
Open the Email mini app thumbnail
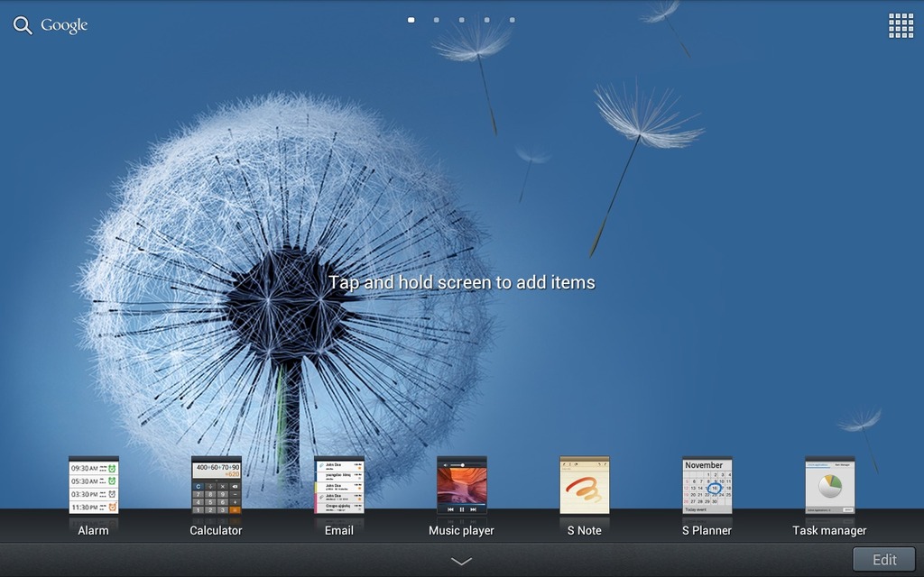point(339,485)
